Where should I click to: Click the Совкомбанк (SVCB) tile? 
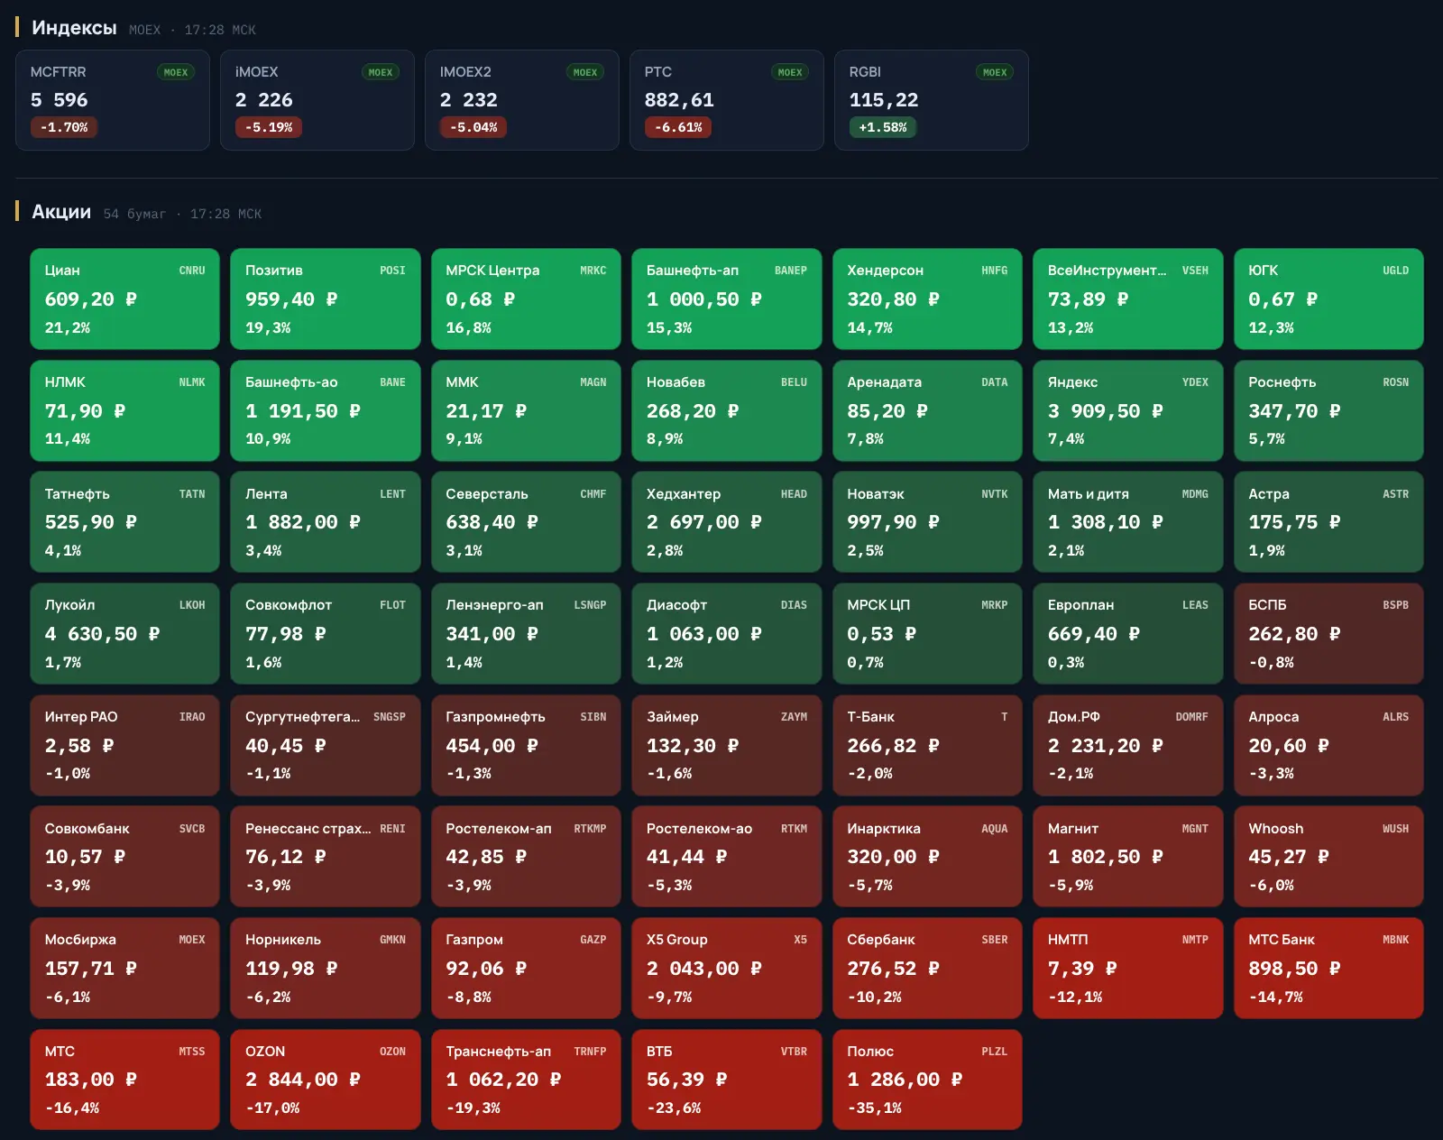pyautogui.click(x=125, y=856)
